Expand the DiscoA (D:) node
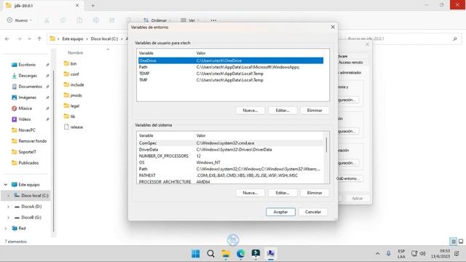Screen dimensions: 466x262 [x=8, y=207]
